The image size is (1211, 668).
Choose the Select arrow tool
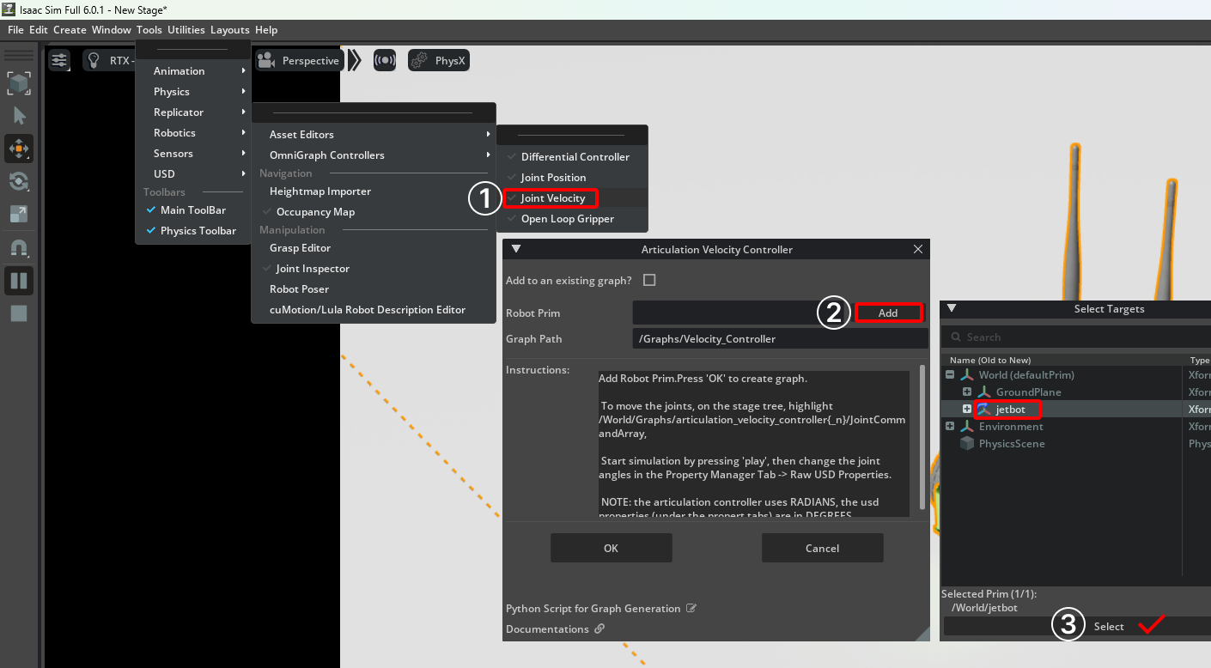(19, 116)
